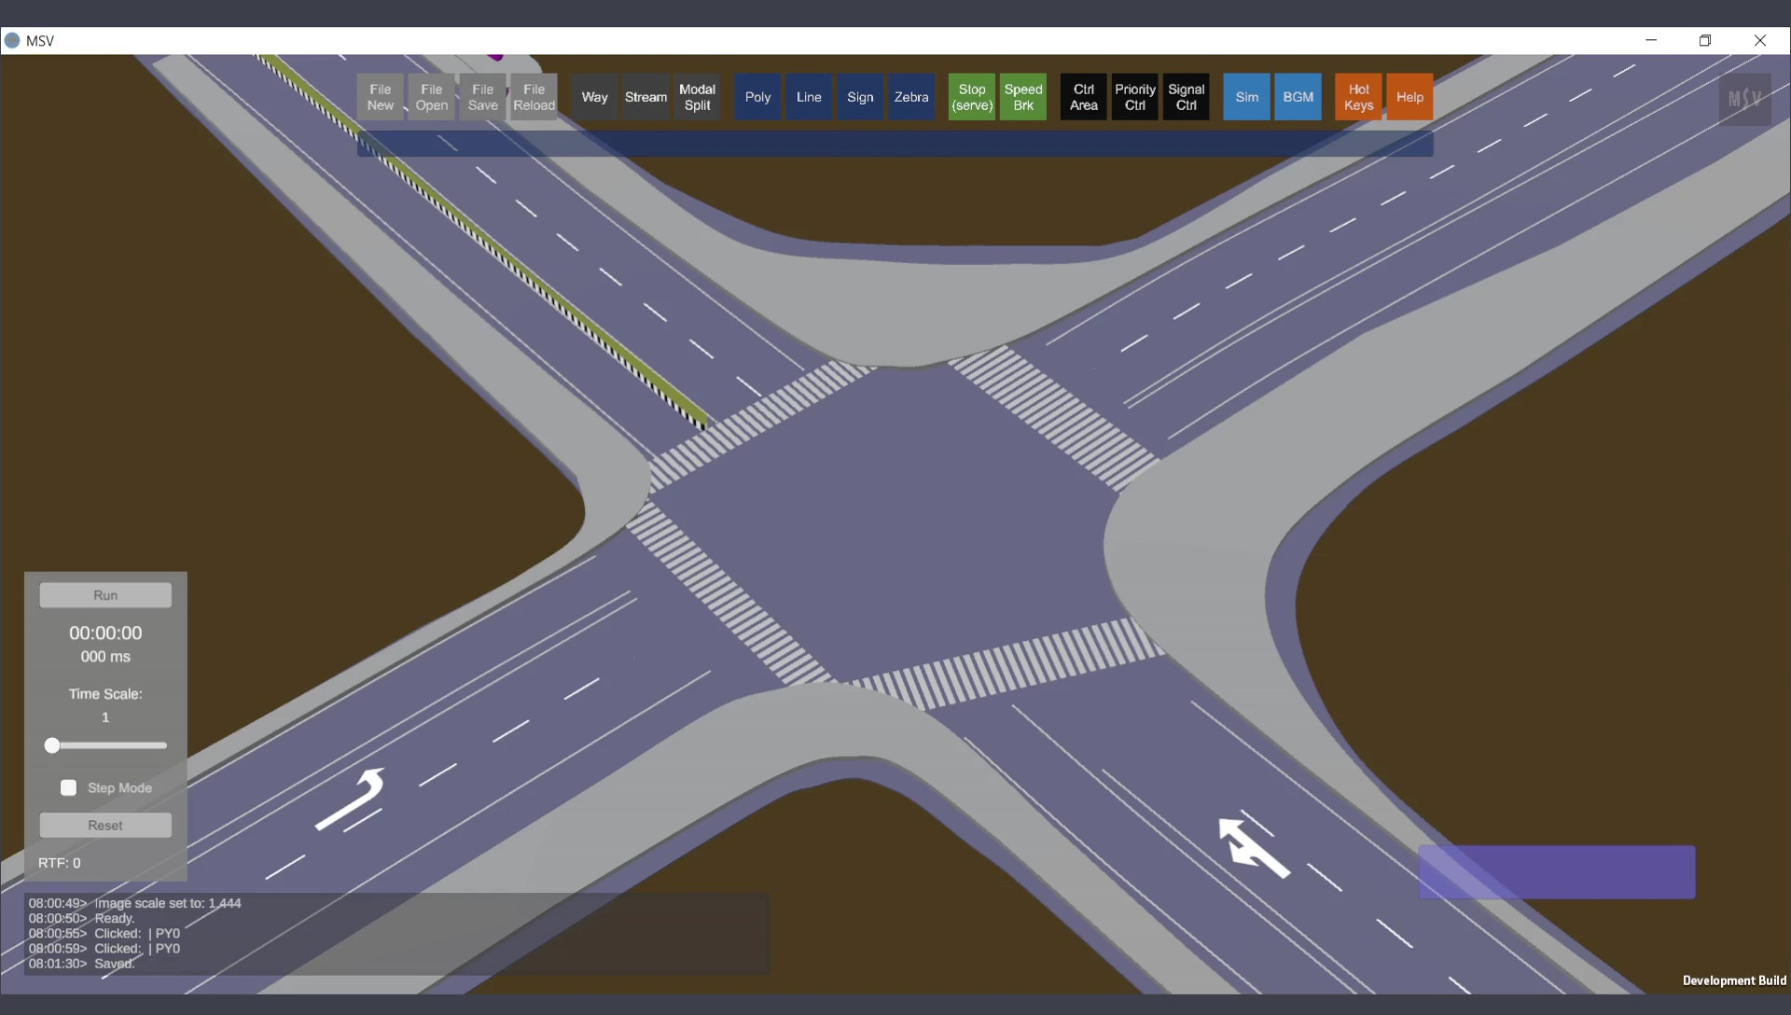Click the Time Scale slider handle
The image size is (1791, 1015).
coord(52,745)
